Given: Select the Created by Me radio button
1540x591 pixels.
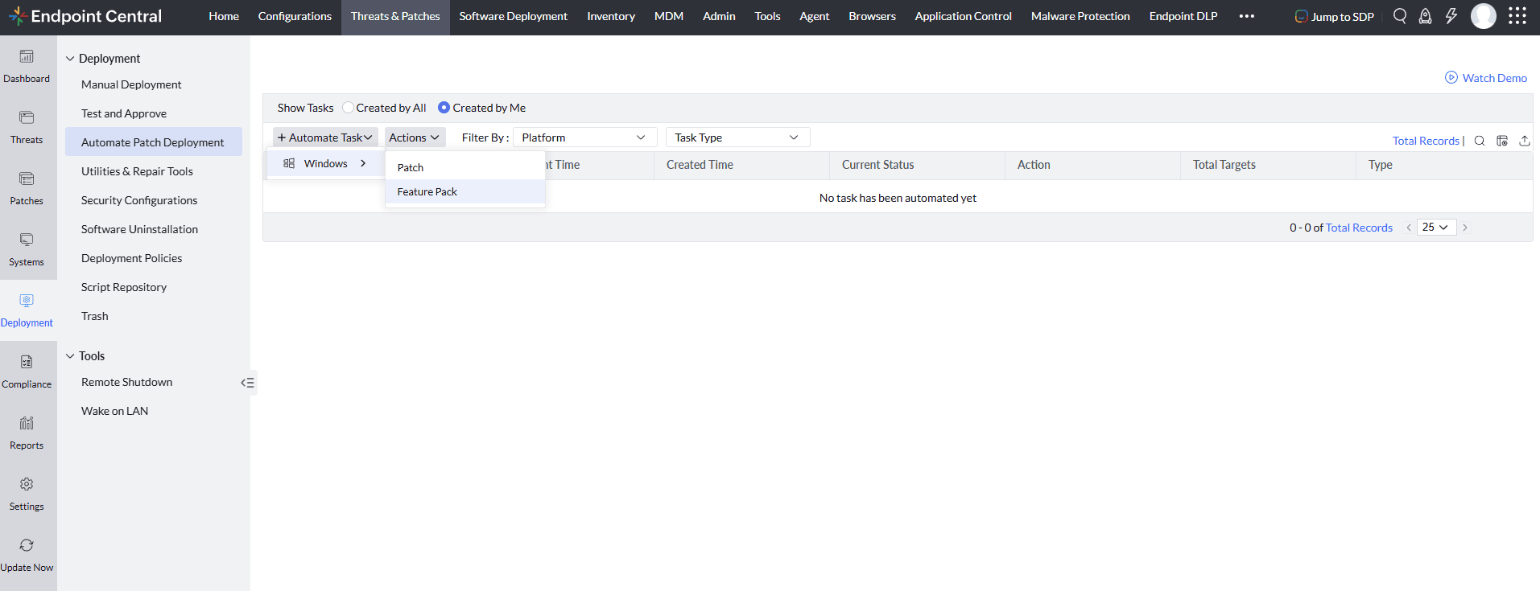Looking at the screenshot, I should pos(444,108).
